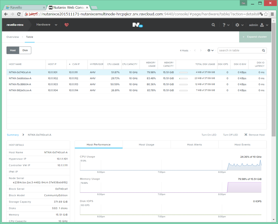The image size is (278, 224).
Task: Select the Table view tab
Action: click(30, 37)
